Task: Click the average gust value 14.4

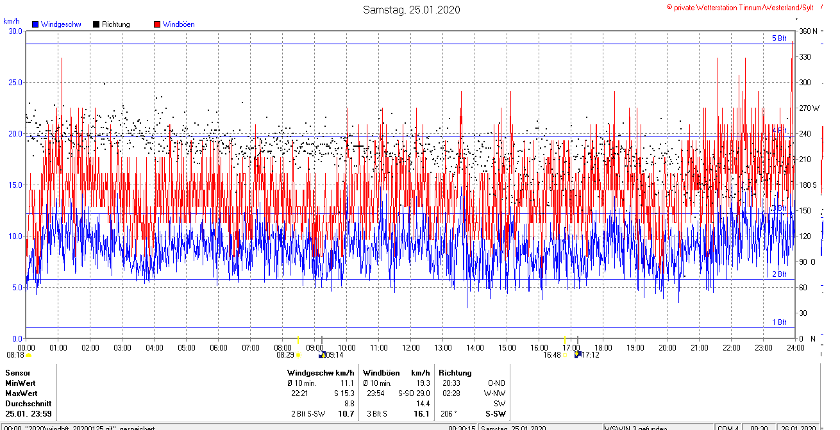Action: pyautogui.click(x=422, y=403)
